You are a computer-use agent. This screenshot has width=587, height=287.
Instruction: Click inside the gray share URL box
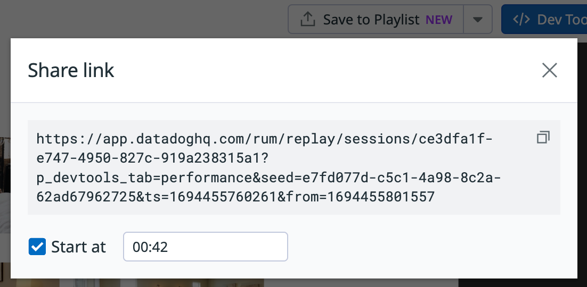[x=294, y=167]
